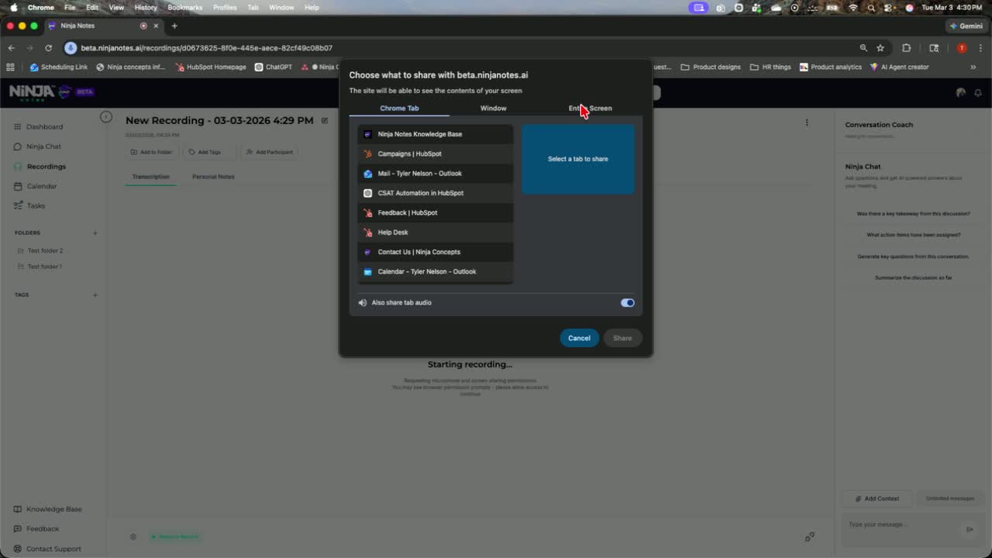Screen dimensions: 992x558
Task: Choose CSAT Automation in HubSpot row
Action: (x=435, y=193)
